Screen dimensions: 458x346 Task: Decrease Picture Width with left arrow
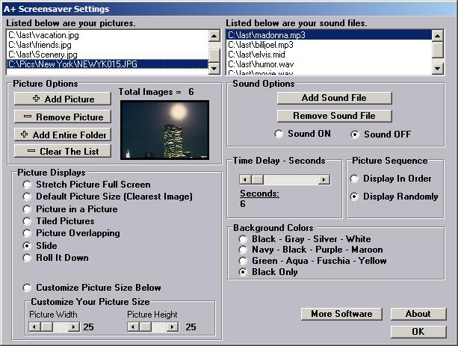(x=34, y=327)
